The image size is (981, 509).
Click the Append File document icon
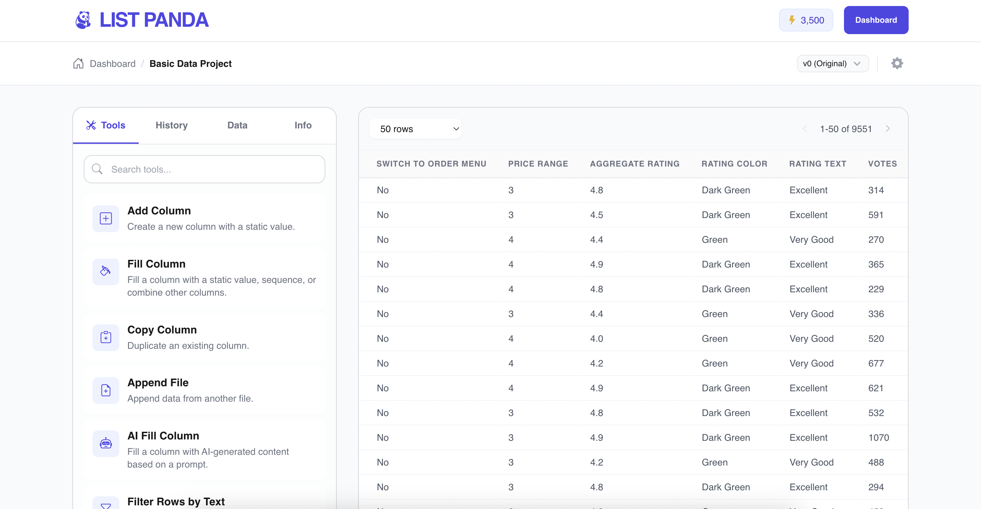(106, 390)
